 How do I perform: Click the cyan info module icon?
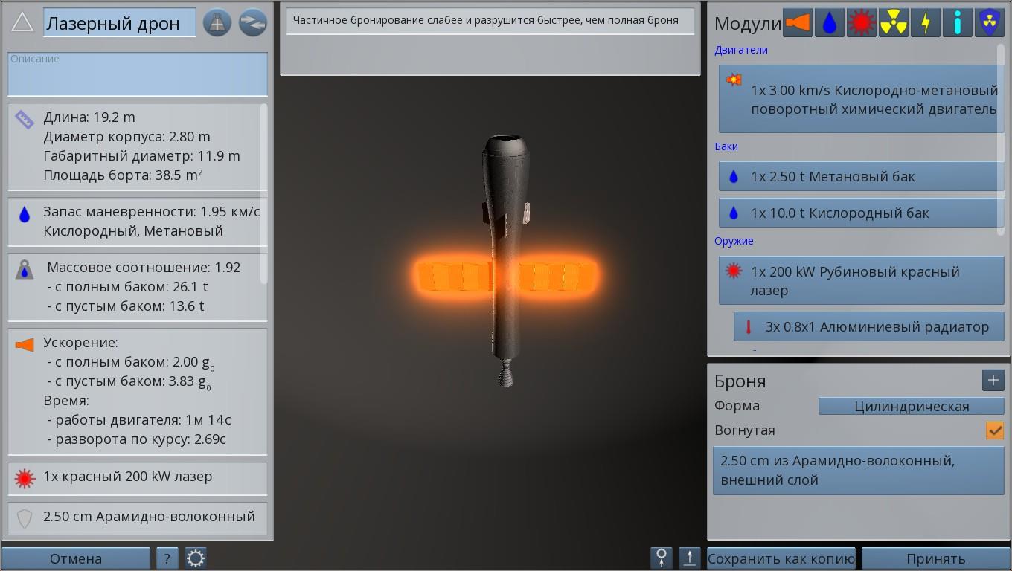tap(957, 23)
